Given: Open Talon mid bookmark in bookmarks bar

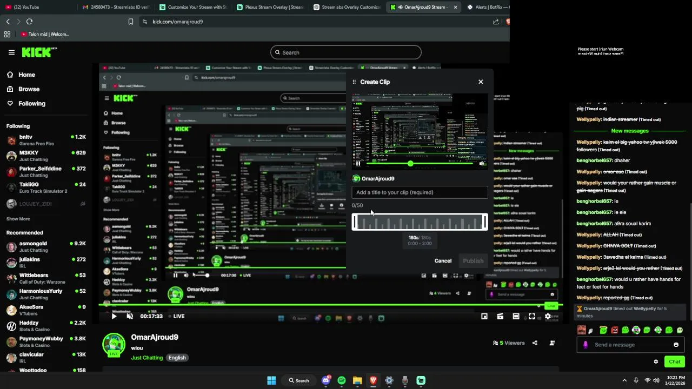Looking at the screenshot, I should (45, 34).
